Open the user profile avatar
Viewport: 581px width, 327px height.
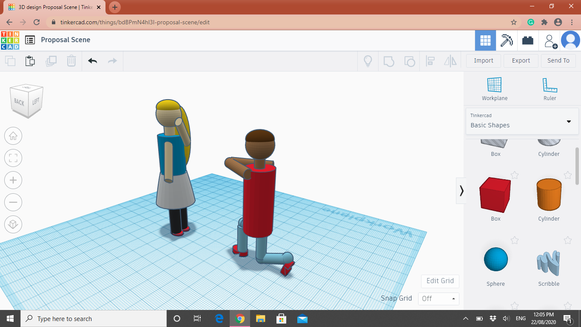(570, 40)
